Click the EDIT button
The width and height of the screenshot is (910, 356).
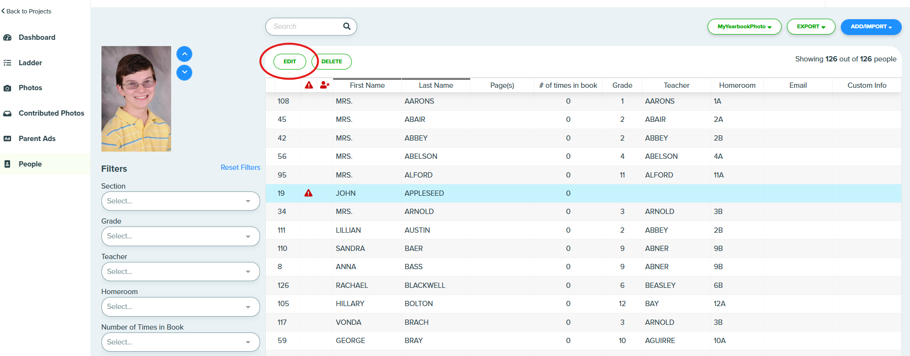(289, 61)
